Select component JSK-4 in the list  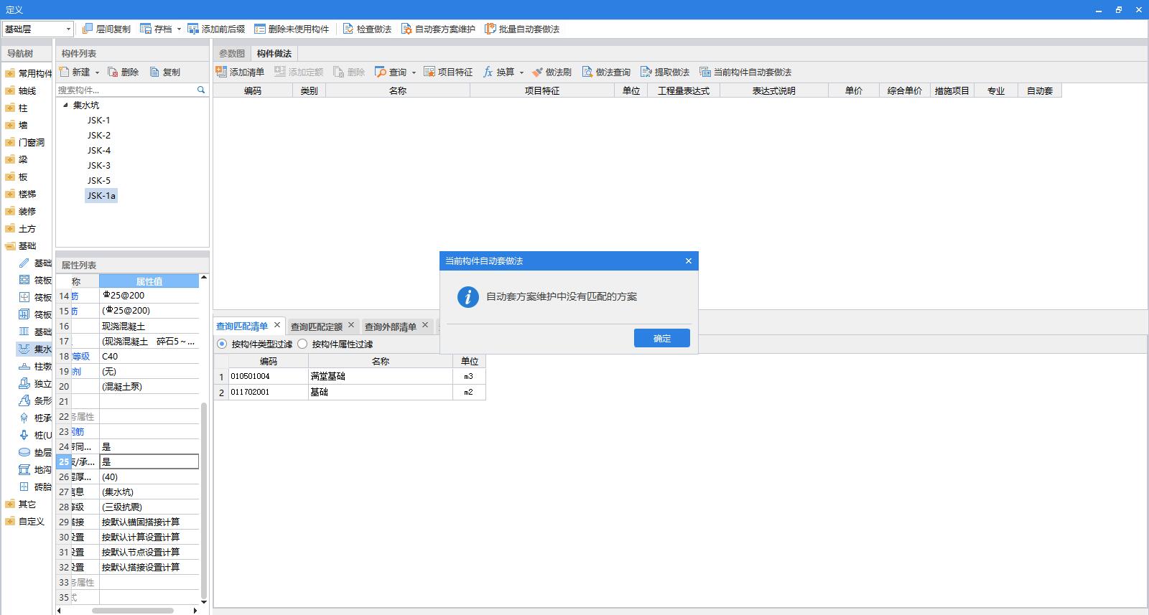tap(99, 150)
